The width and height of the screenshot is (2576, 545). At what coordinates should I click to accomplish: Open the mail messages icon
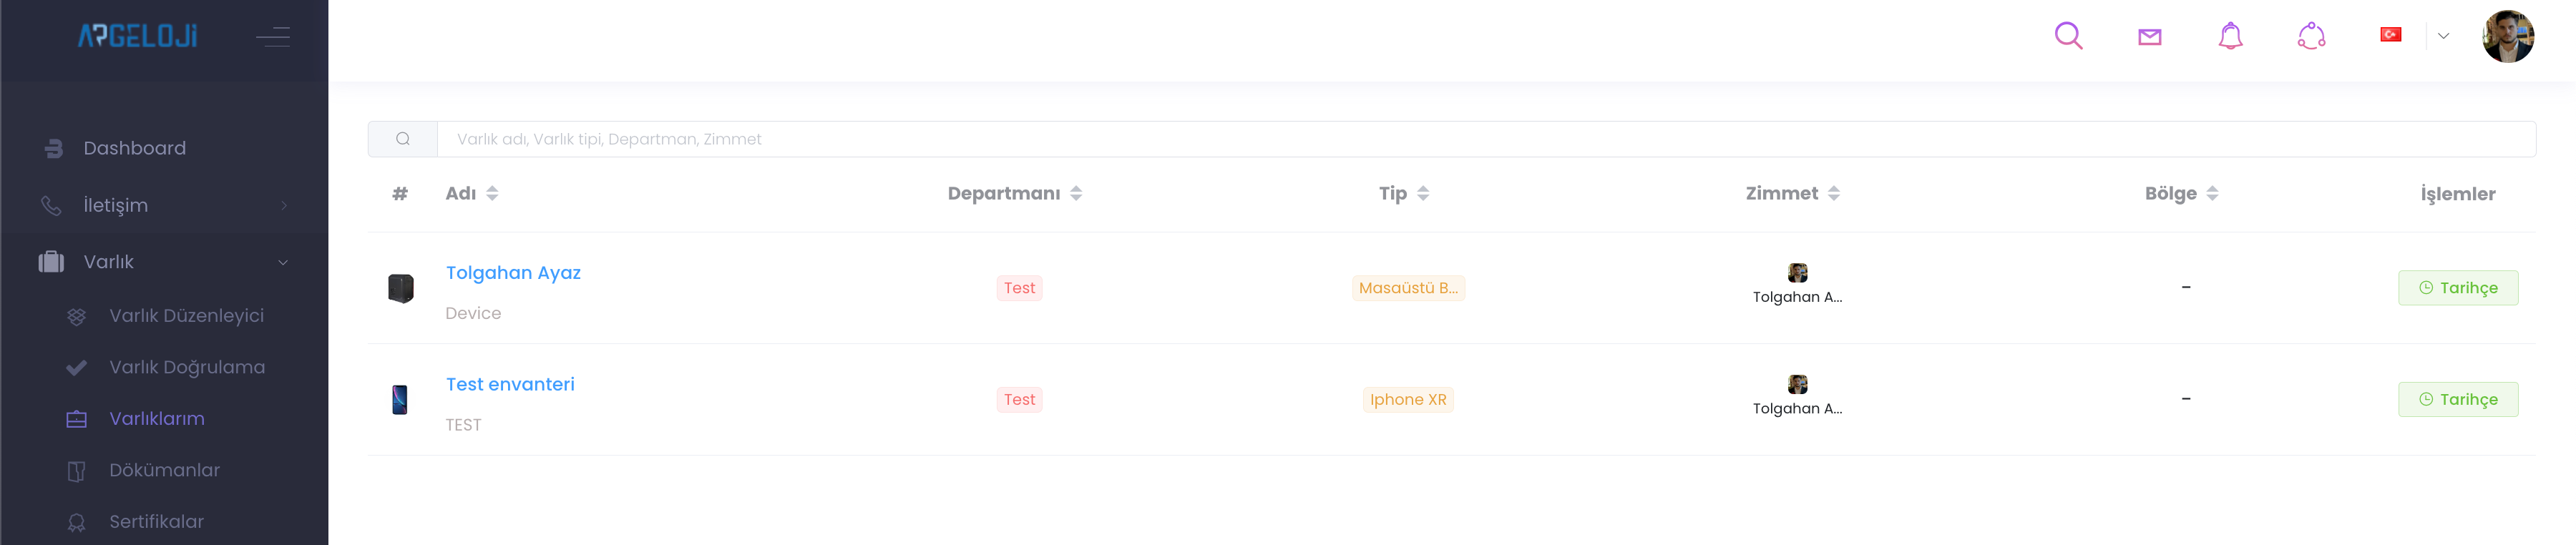click(x=2149, y=37)
